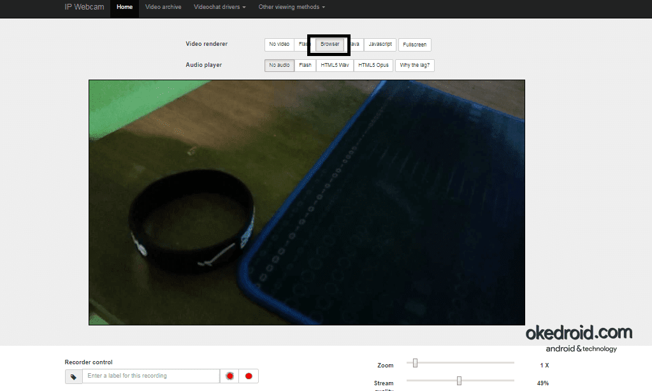Select Browser video renderer
The width and height of the screenshot is (652, 391).
pyautogui.click(x=330, y=45)
